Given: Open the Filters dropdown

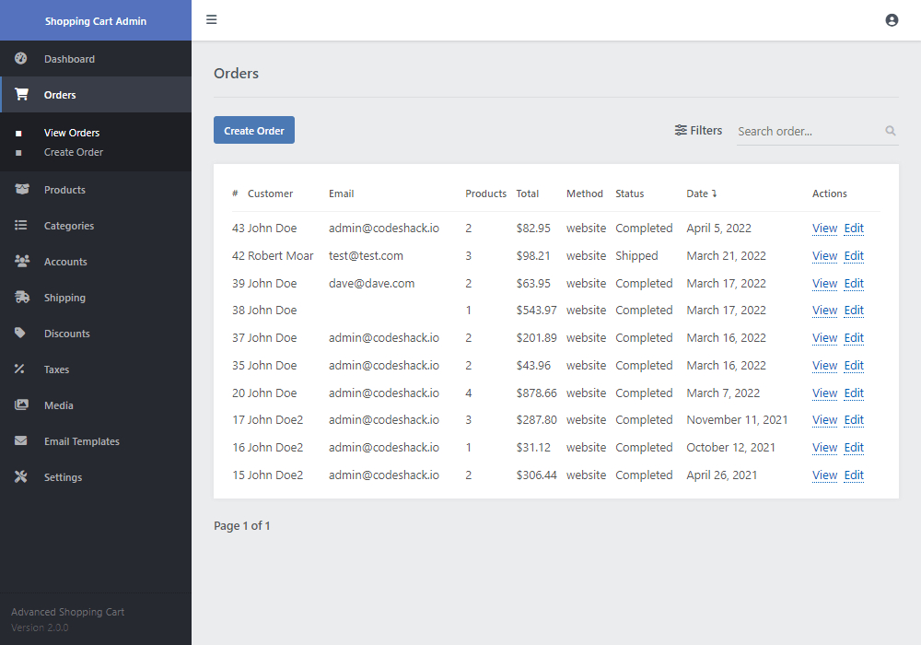Looking at the screenshot, I should [x=698, y=131].
